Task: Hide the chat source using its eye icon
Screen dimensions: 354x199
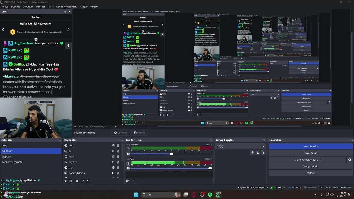Action: click(113, 167)
